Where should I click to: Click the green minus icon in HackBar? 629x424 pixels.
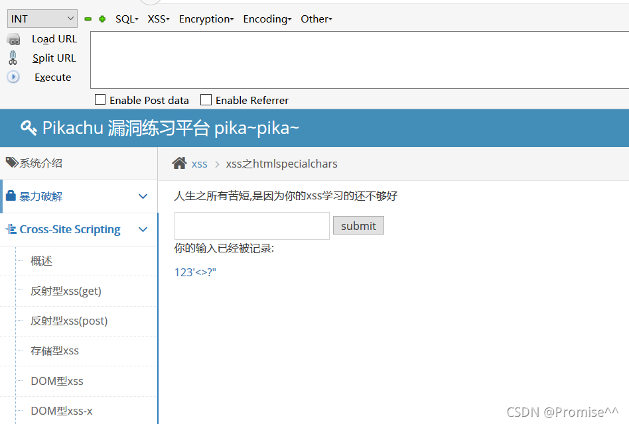[88, 19]
